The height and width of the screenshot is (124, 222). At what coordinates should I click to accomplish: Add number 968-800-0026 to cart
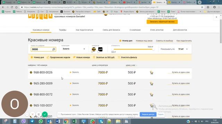coord(152,73)
